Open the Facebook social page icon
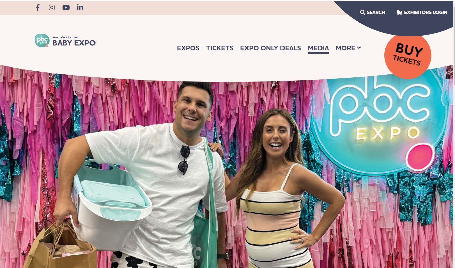Viewport: 455px width, 268px height. point(38,7)
